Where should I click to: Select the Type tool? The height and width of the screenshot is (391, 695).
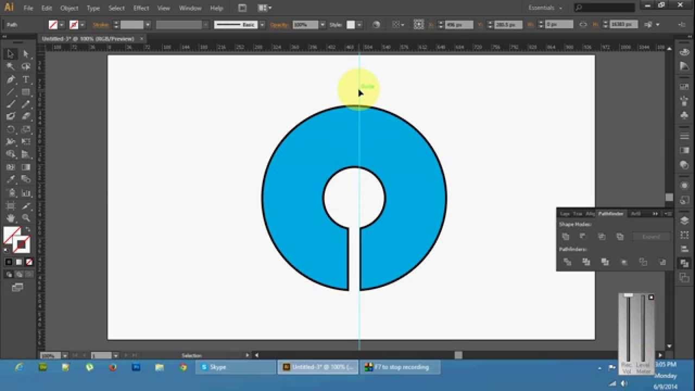(x=26, y=79)
